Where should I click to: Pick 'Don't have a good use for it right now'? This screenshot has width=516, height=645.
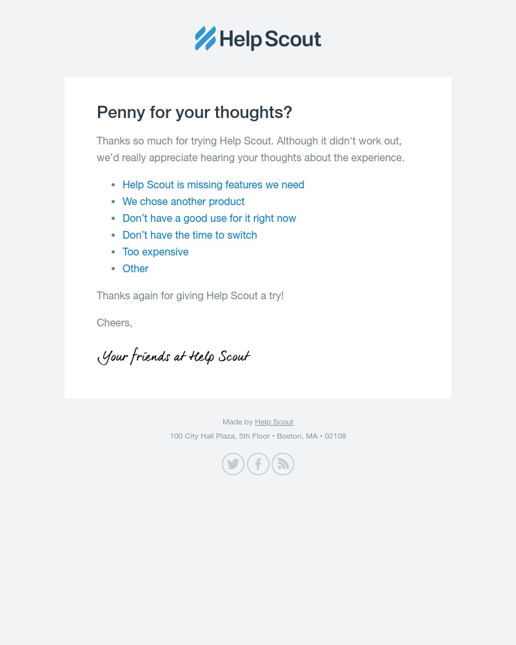209,218
